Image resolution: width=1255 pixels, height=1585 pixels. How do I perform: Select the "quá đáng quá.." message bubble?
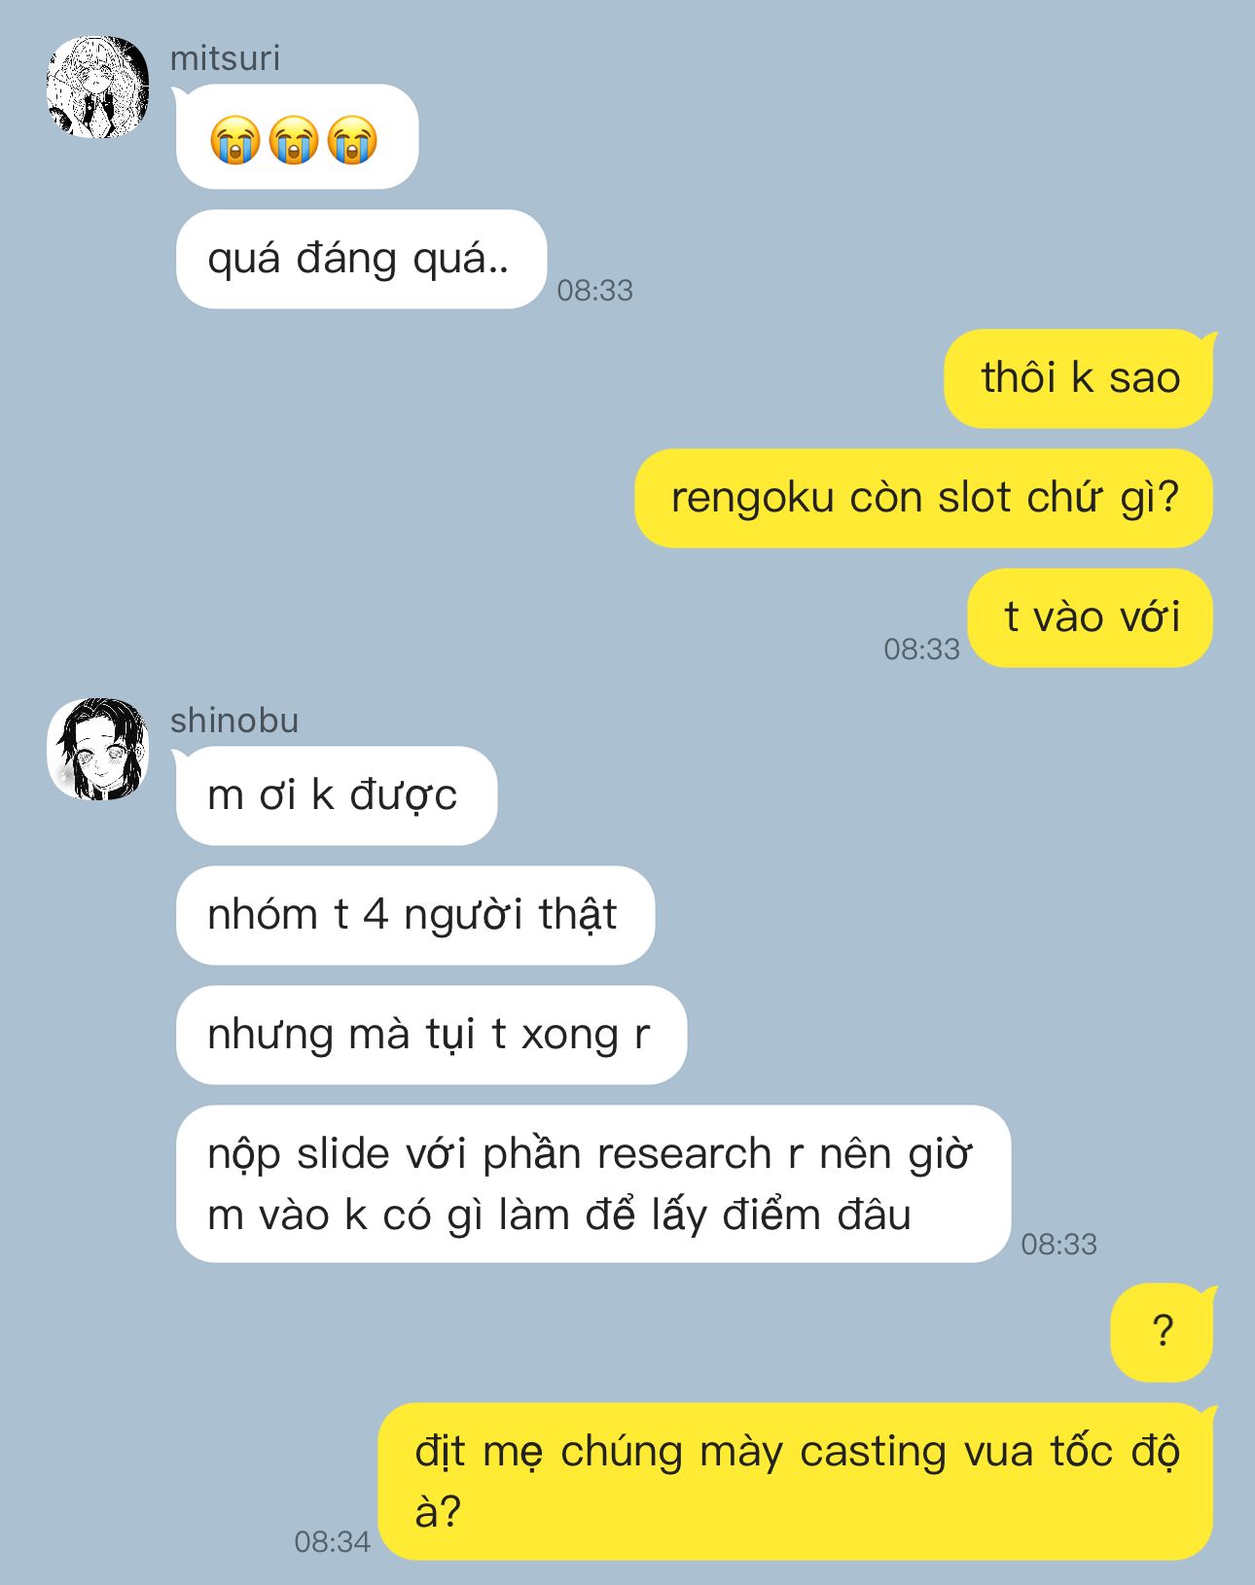[361, 259]
